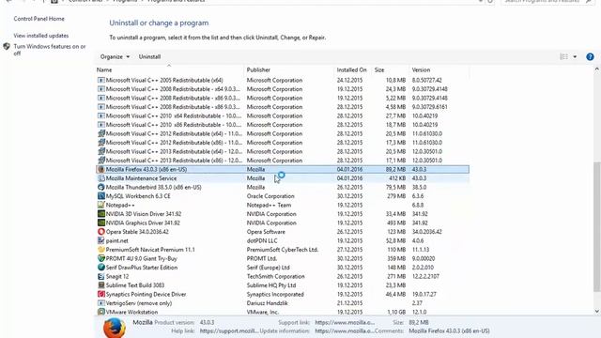
Task: Click the change view layout icon
Action: tap(563, 56)
